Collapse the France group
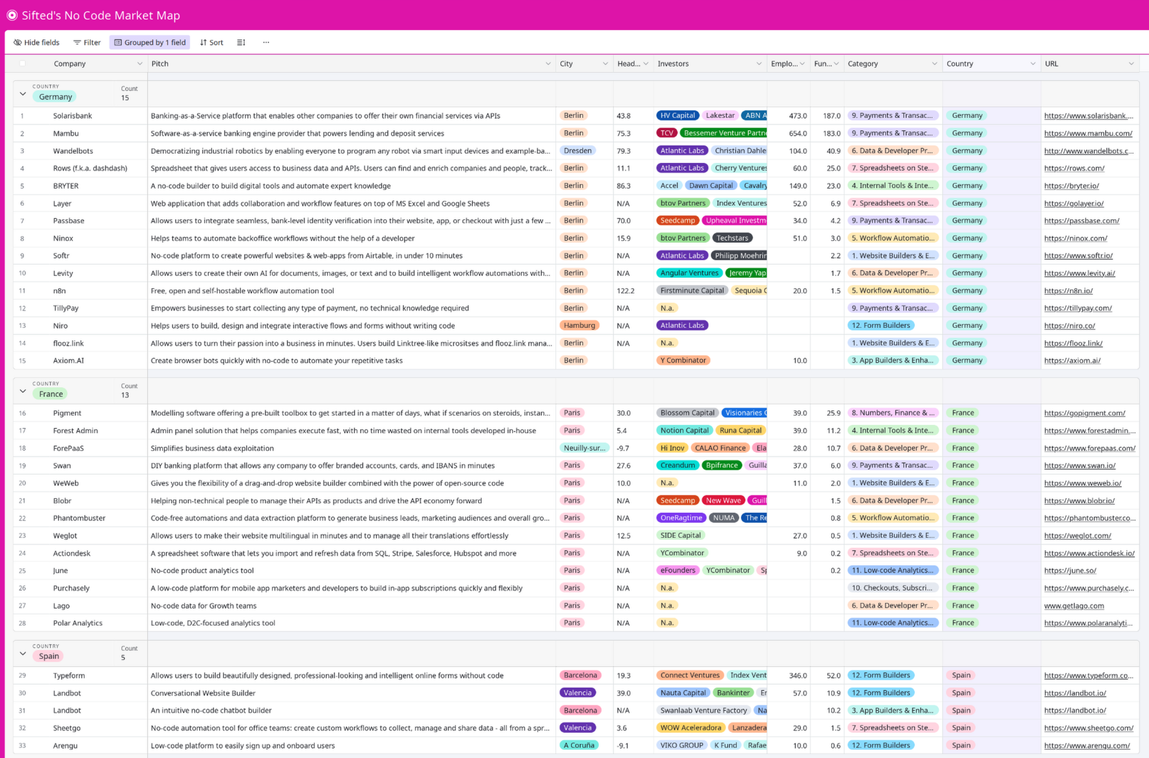Screen dimensions: 1149x758 [23, 391]
